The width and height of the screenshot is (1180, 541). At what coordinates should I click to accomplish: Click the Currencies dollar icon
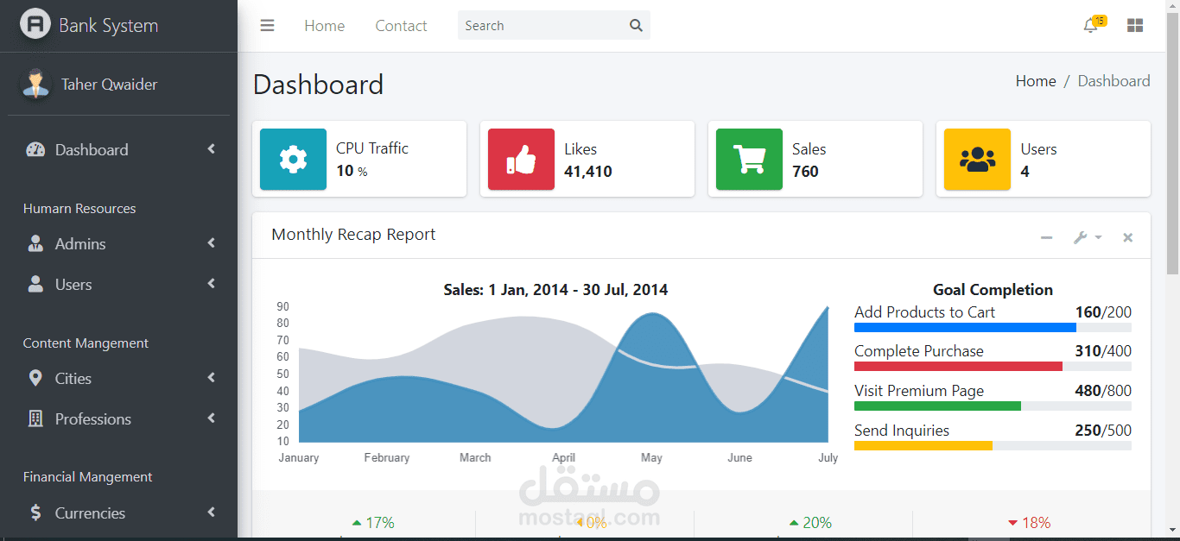35,513
